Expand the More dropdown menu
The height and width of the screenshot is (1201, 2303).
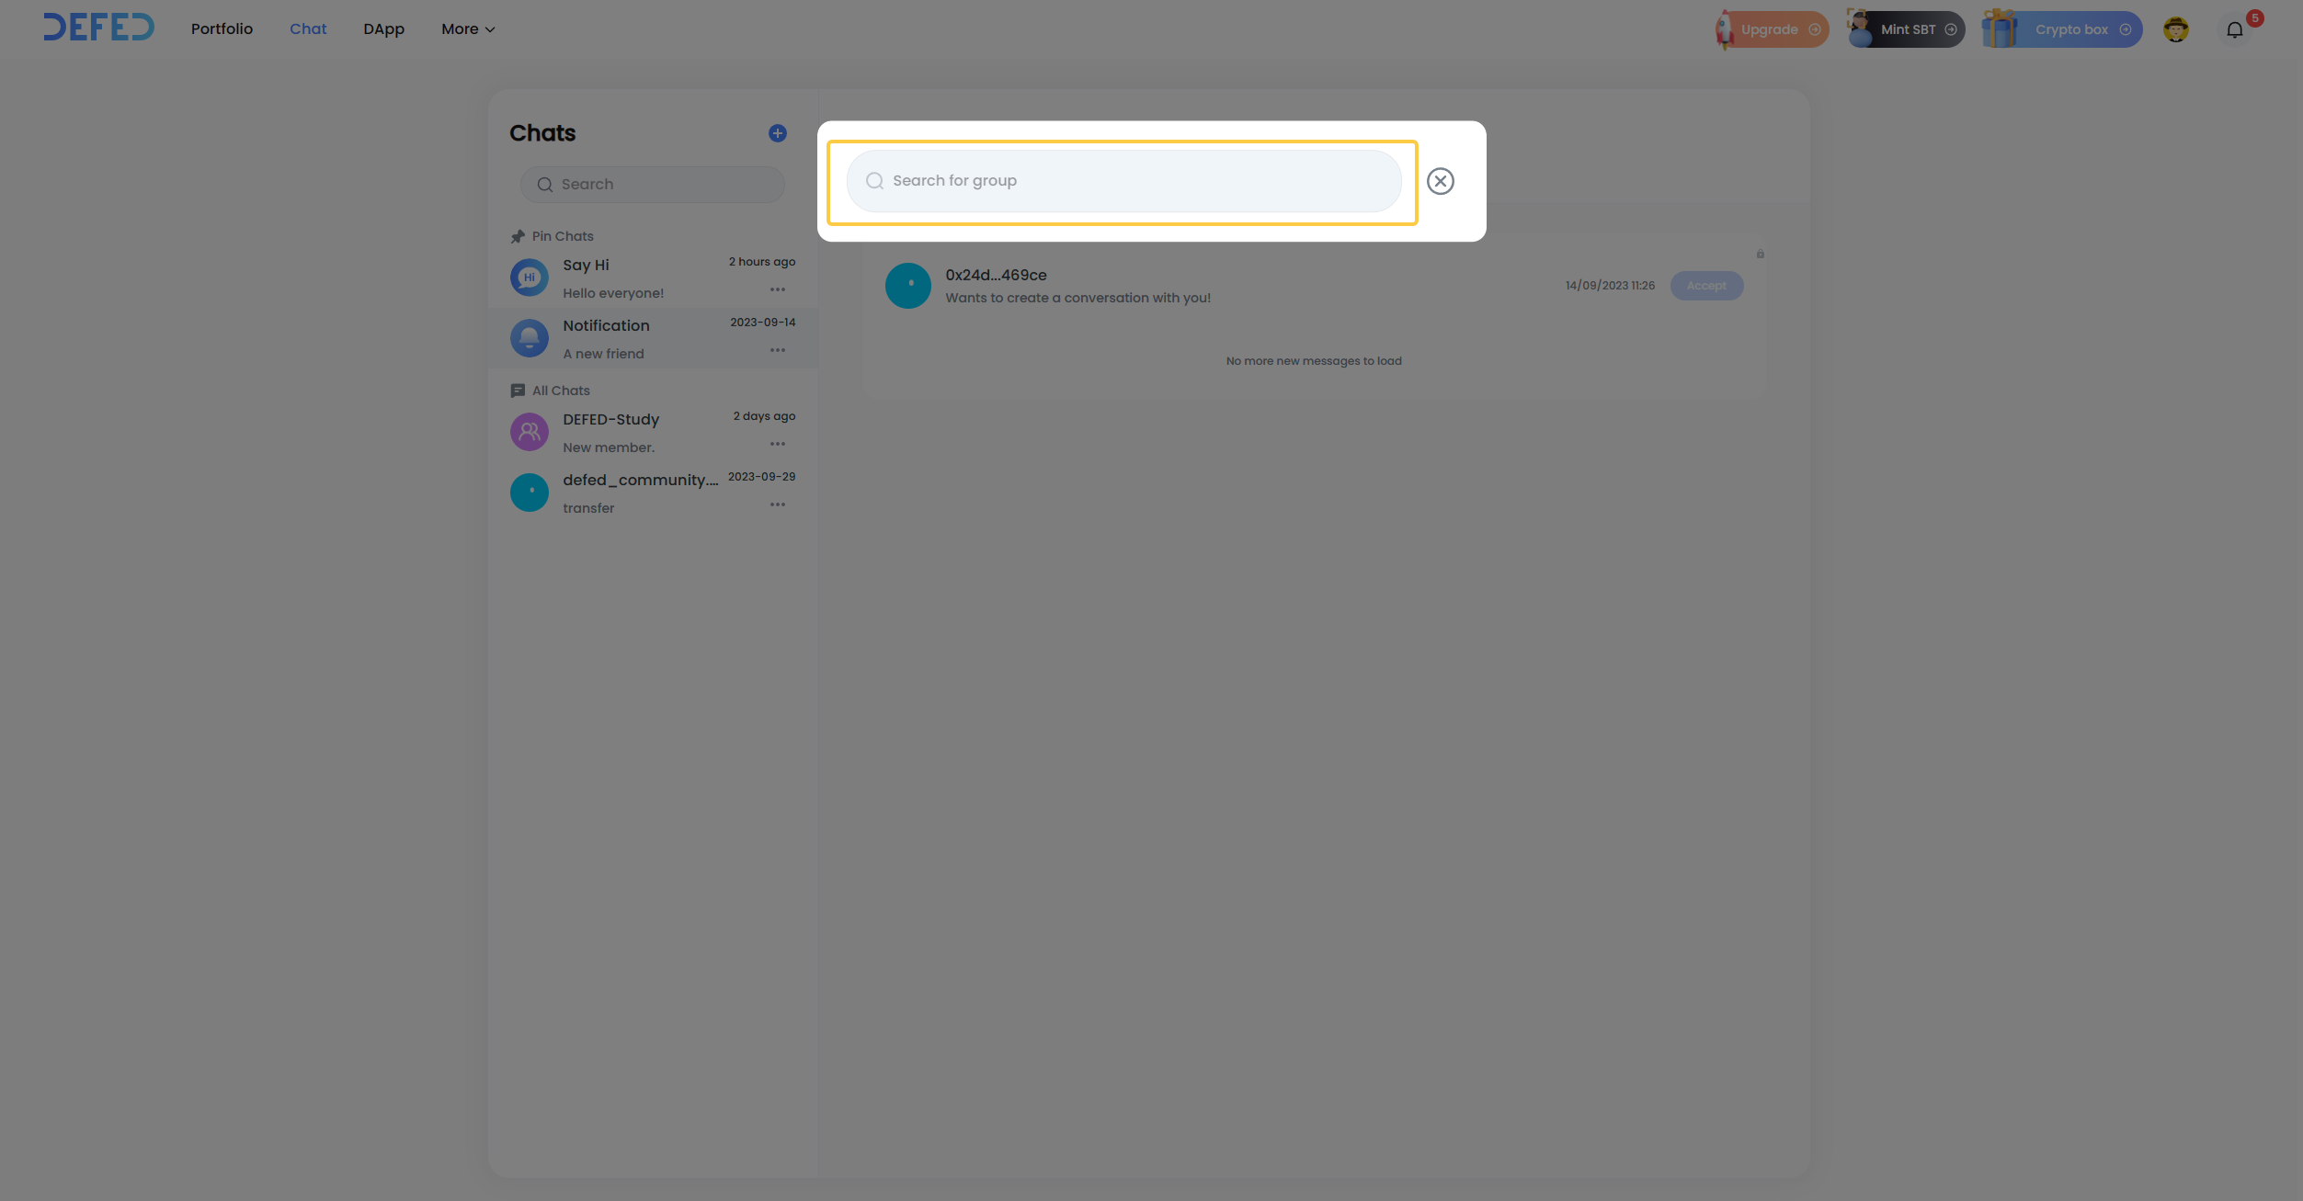(x=468, y=29)
